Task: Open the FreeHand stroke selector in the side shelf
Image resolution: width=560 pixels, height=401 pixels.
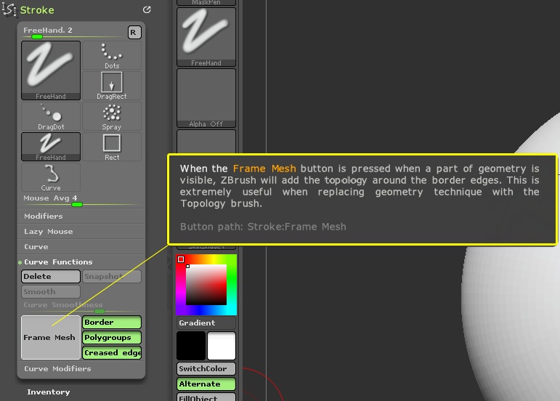Action: pos(206,37)
